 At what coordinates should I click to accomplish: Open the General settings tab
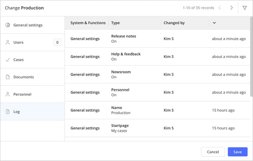click(28, 25)
